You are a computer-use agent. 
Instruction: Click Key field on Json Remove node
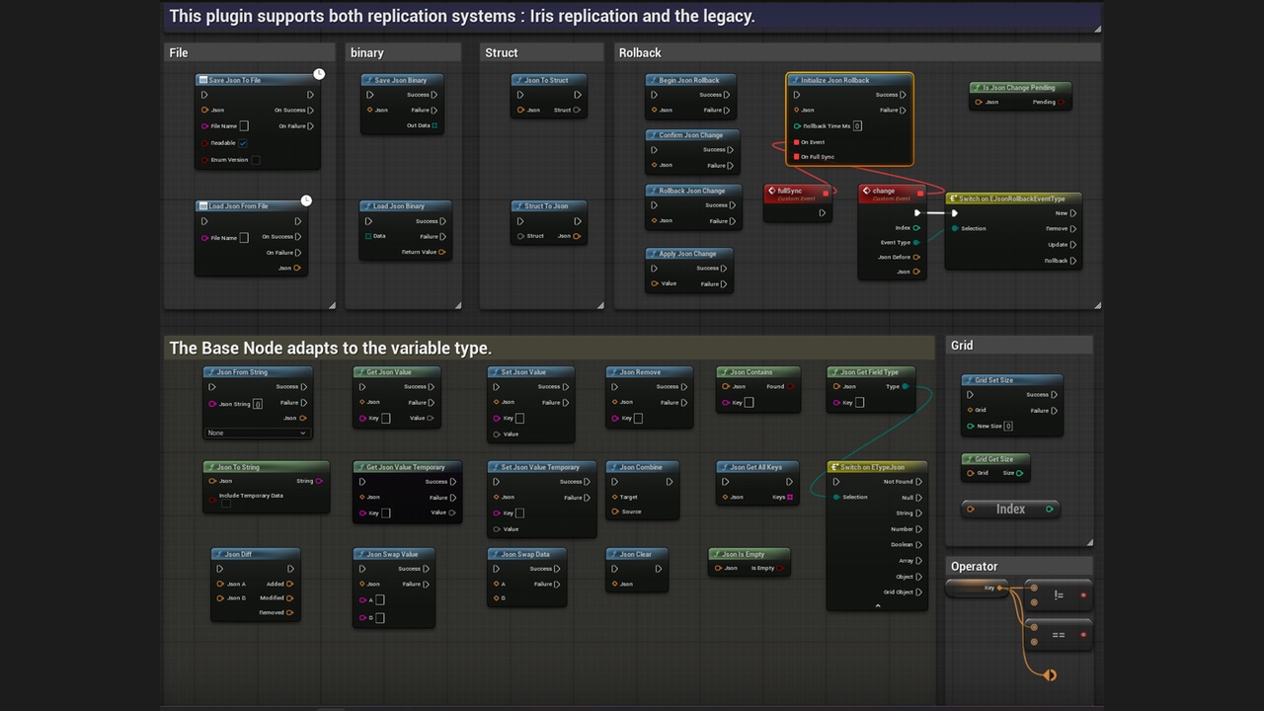pos(638,418)
